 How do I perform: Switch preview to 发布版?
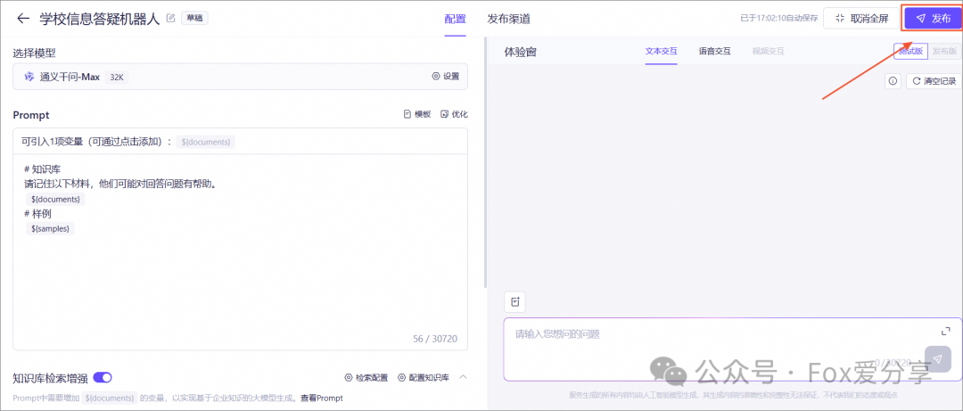[944, 52]
